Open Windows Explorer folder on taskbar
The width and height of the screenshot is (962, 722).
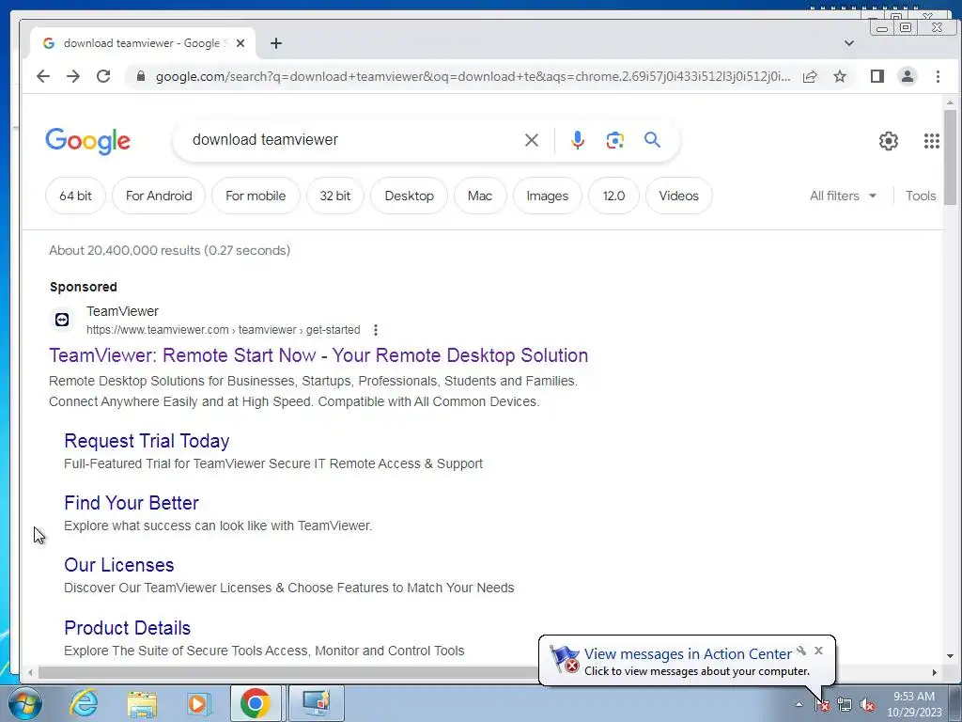[x=142, y=703]
